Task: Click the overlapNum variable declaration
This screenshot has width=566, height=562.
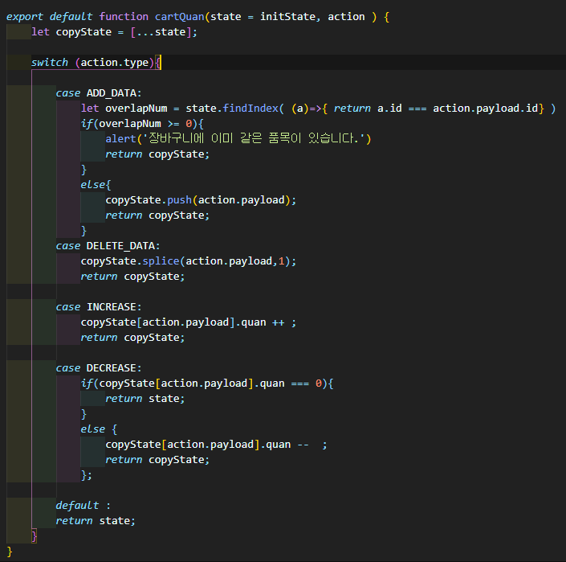Action: pos(136,109)
